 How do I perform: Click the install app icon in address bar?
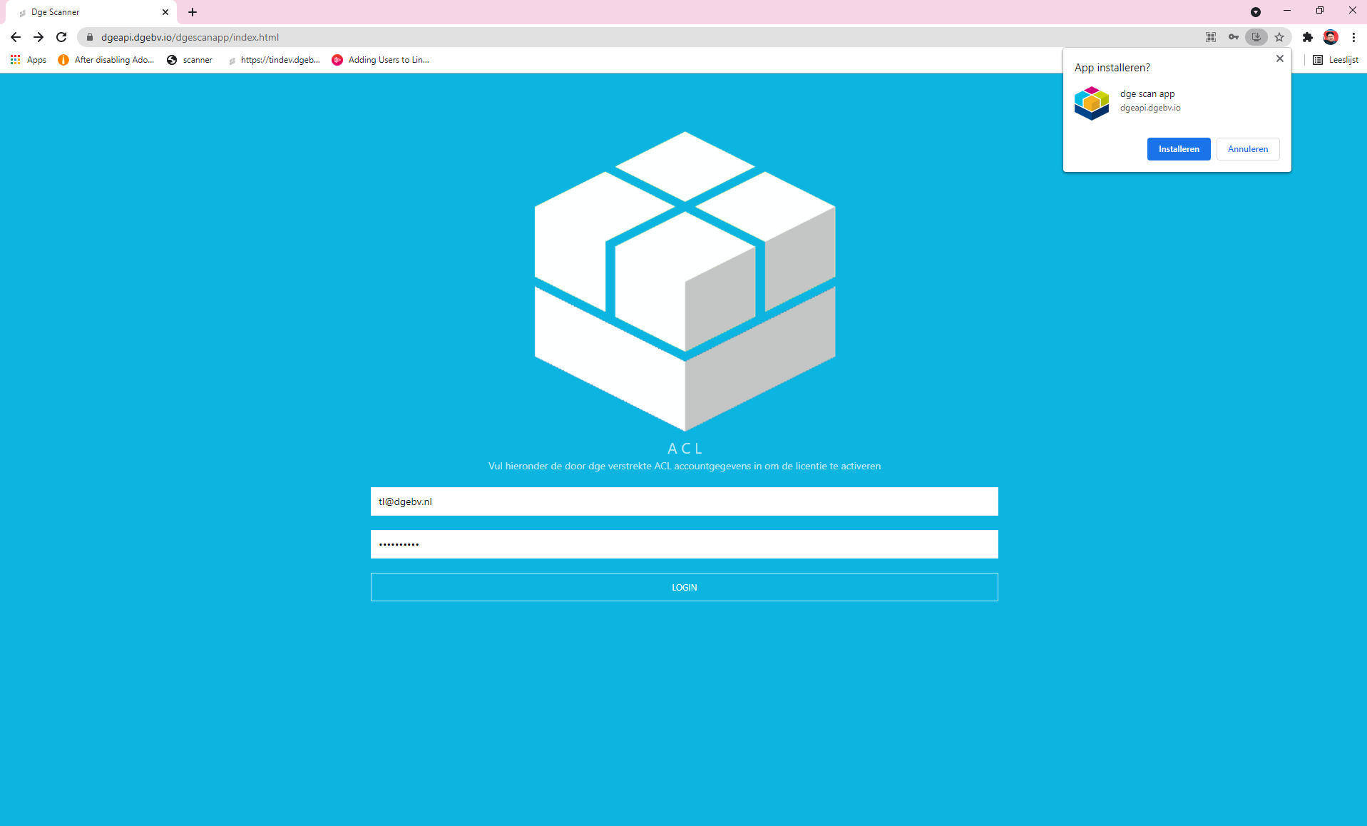click(x=1256, y=37)
